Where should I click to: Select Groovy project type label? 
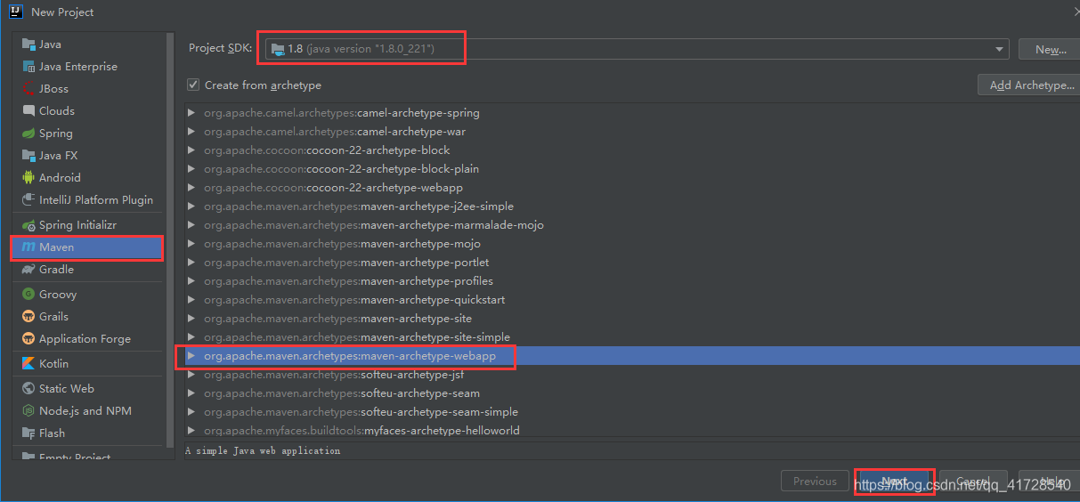tap(58, 294)
